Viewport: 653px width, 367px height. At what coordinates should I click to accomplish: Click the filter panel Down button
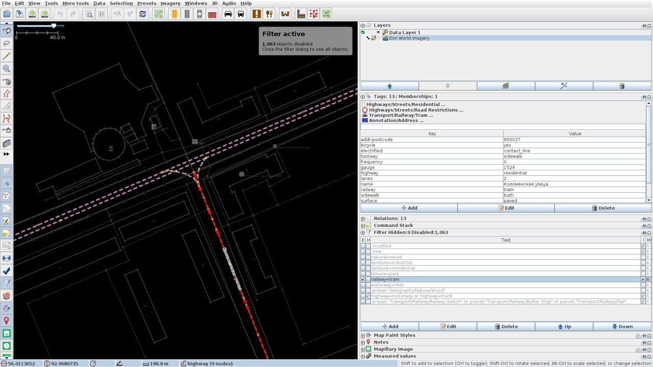click(622, 326)
